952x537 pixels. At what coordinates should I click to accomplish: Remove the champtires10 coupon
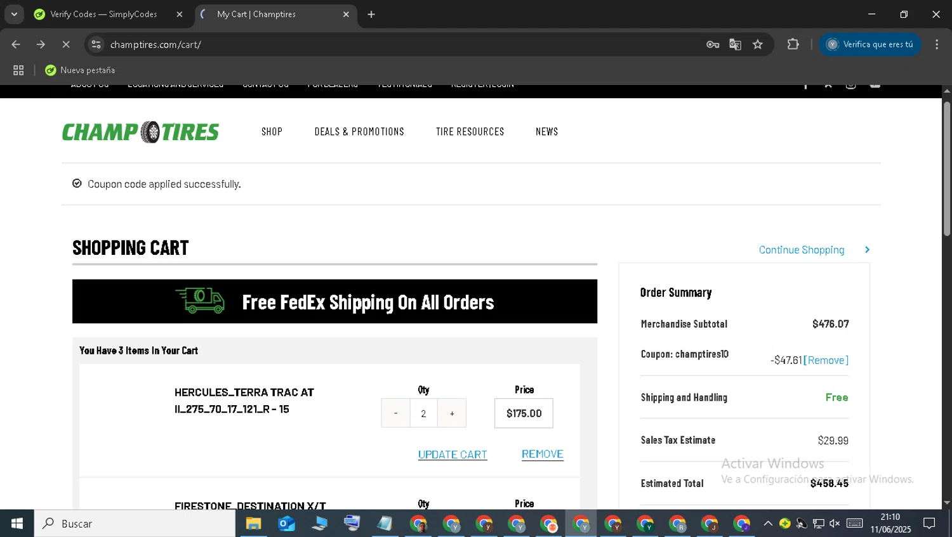point(826,360)
